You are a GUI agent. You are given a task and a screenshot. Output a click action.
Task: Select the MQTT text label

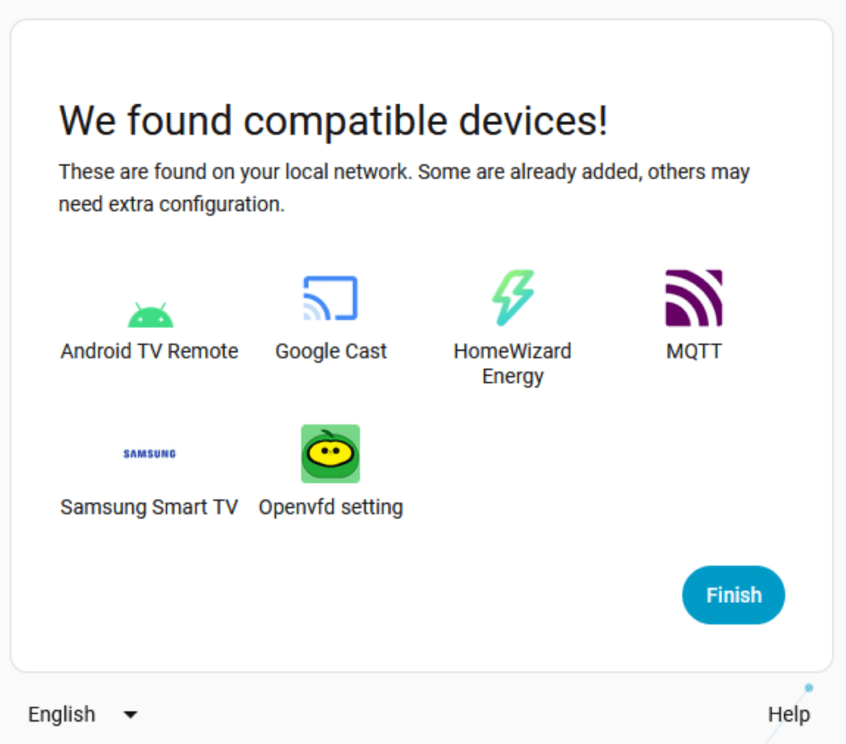[694, 351]
